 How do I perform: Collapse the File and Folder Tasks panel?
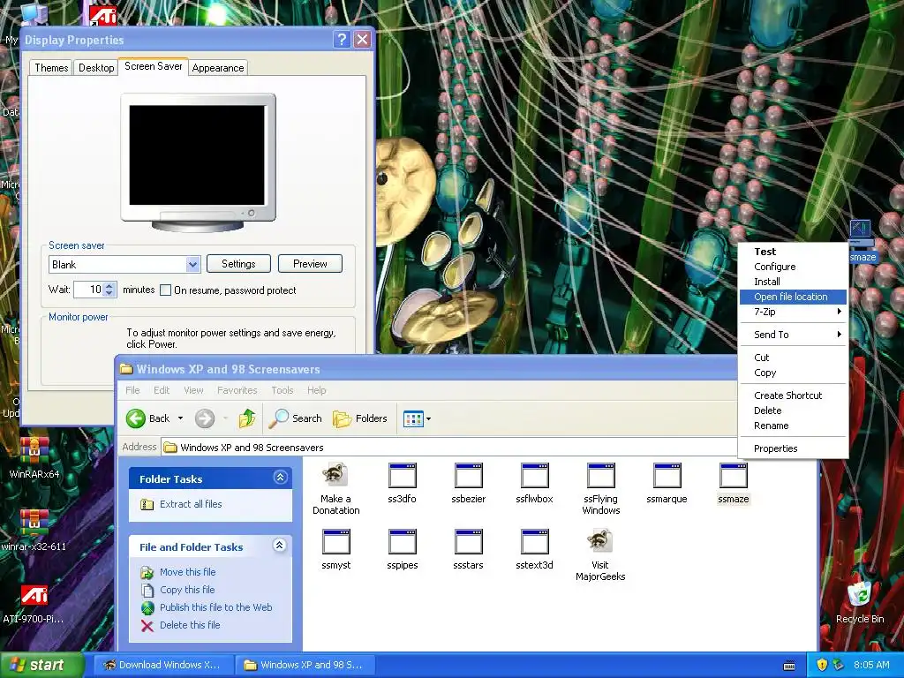point(280,546)
